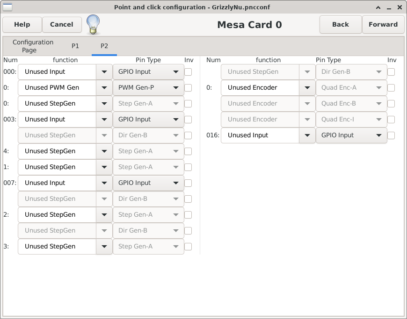Expand the Unused PWM Gen function dropdown
The width and height of the screenshot is (407, 319).
104,88
